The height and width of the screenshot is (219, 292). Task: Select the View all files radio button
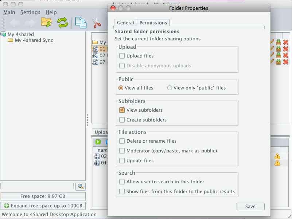coord(121,88)
